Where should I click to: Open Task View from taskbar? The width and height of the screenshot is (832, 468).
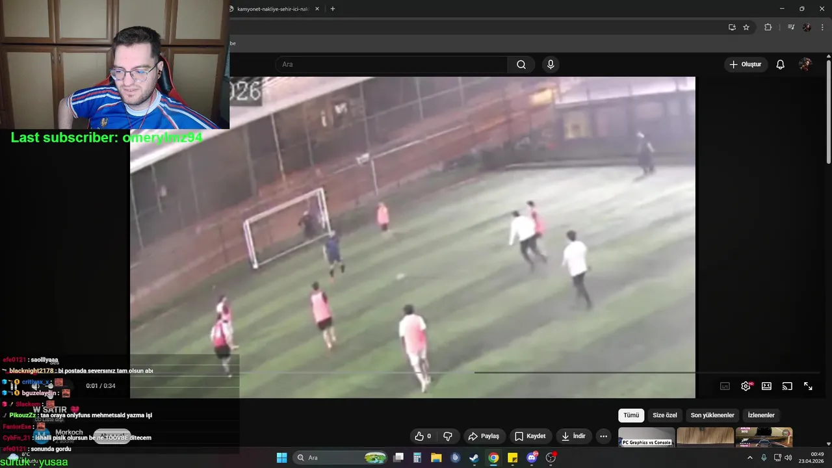[x=398, y=458]
